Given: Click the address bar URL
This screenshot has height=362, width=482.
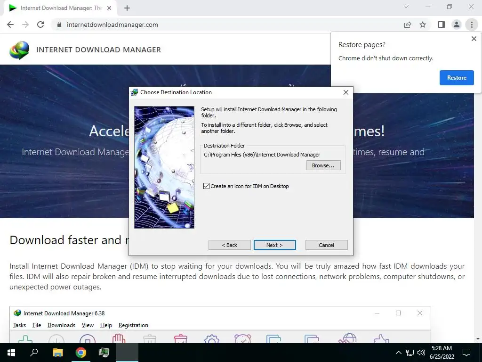Looking at the screenshot, I should point(112,25).
